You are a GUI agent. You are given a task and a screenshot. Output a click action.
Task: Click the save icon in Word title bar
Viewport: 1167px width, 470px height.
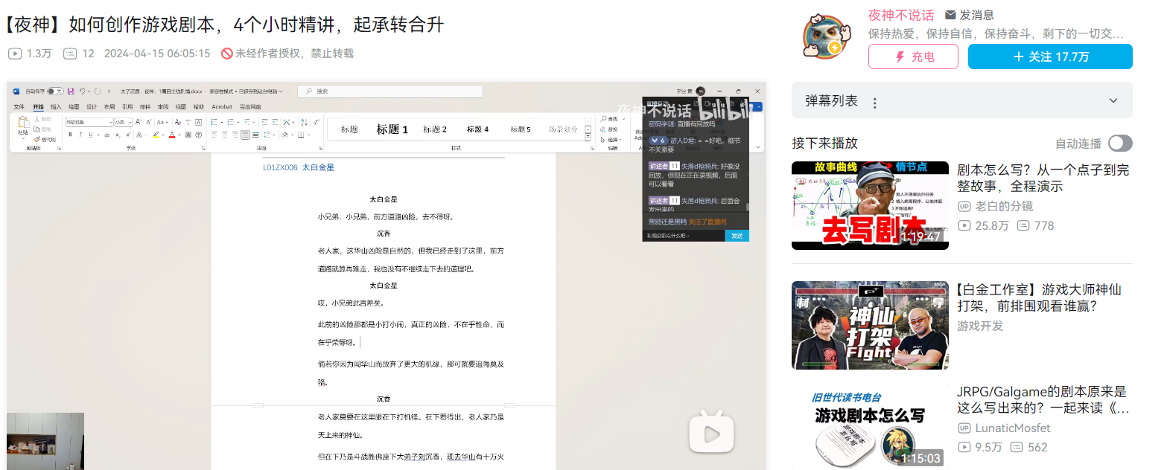tap(71, 91)
